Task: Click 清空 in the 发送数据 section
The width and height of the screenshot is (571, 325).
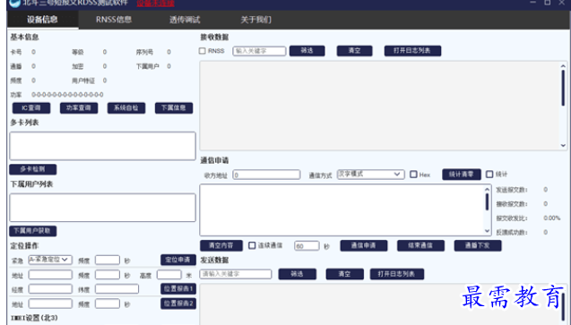Action: pos(344,274)
